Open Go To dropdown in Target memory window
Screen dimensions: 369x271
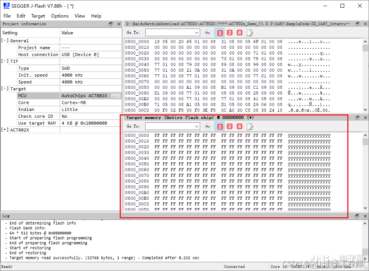[x=197, y=127]
